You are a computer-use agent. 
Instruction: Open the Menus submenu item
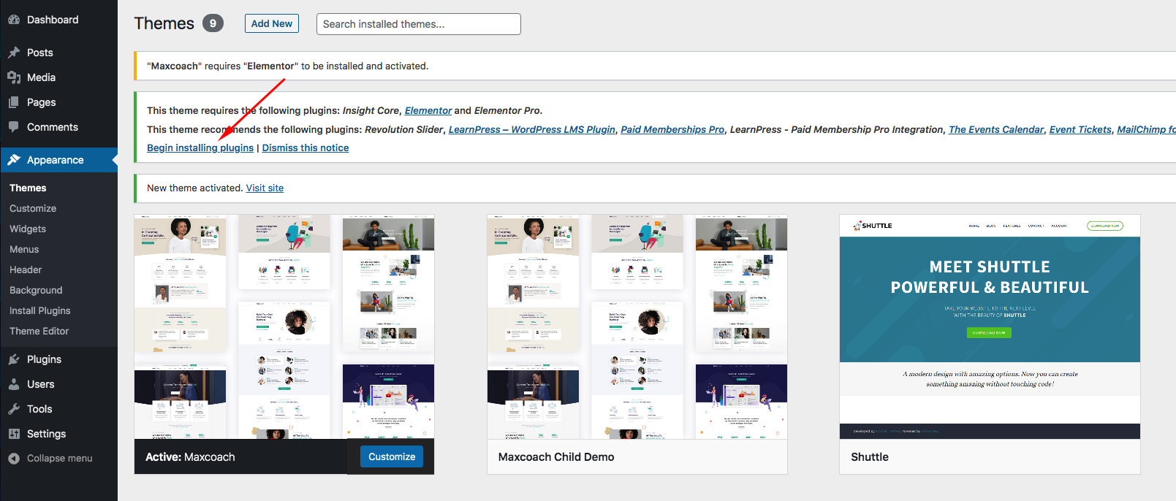24,249
